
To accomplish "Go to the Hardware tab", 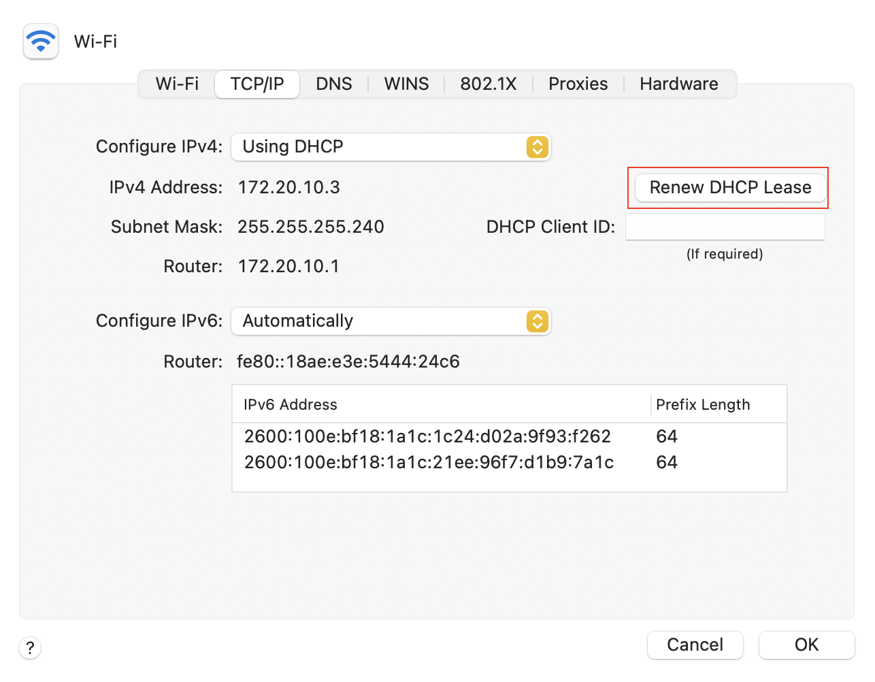I will pos(679,84).
